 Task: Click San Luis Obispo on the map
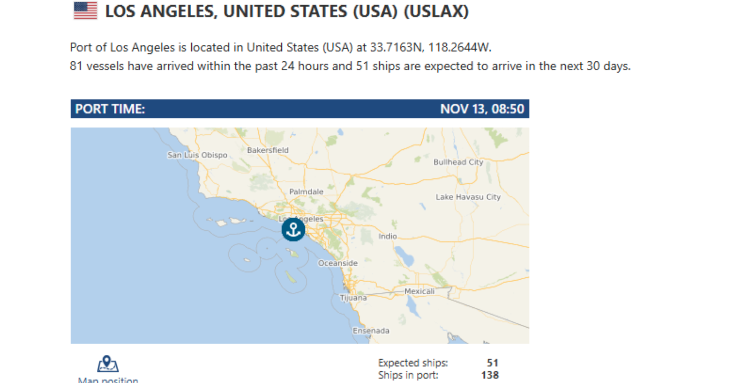(x=197, y=155)
